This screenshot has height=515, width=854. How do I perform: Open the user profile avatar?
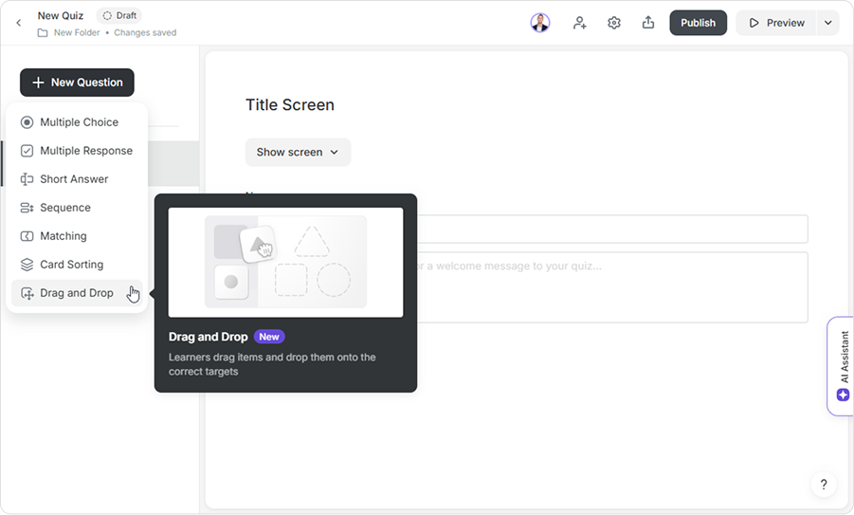click(x=540, y=23)
